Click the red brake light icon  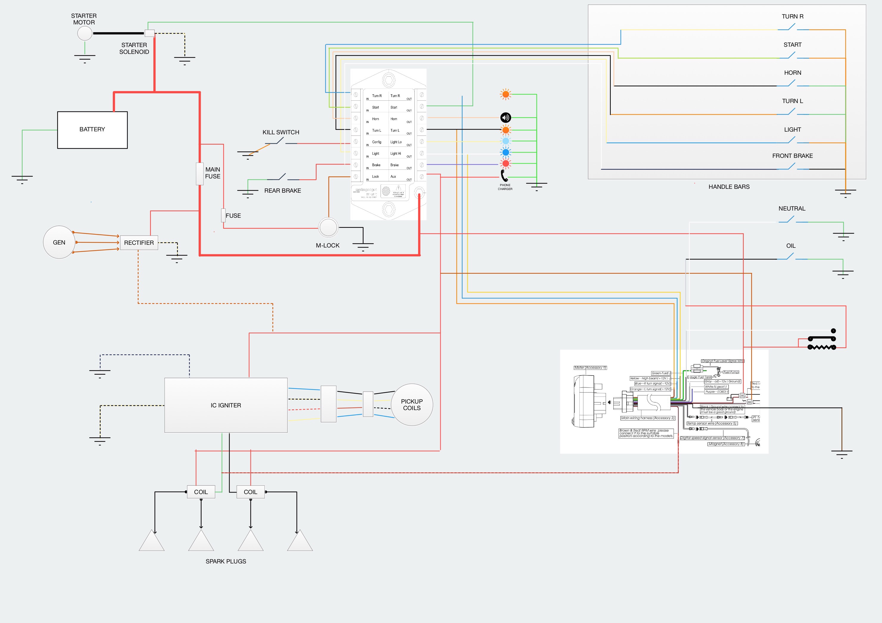click(x=506, y=163)
